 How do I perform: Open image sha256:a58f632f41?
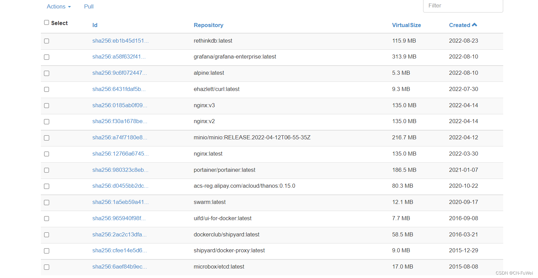[119, 56]
